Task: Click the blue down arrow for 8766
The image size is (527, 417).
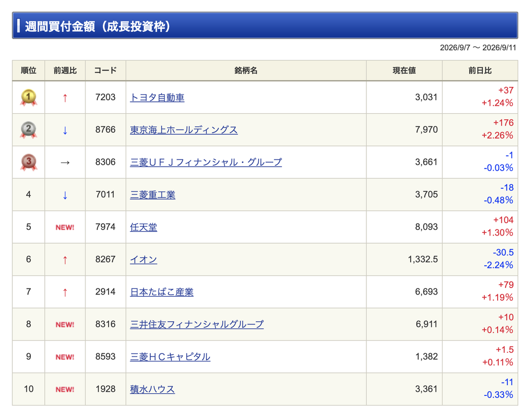Action: click(x=65, y=130)
